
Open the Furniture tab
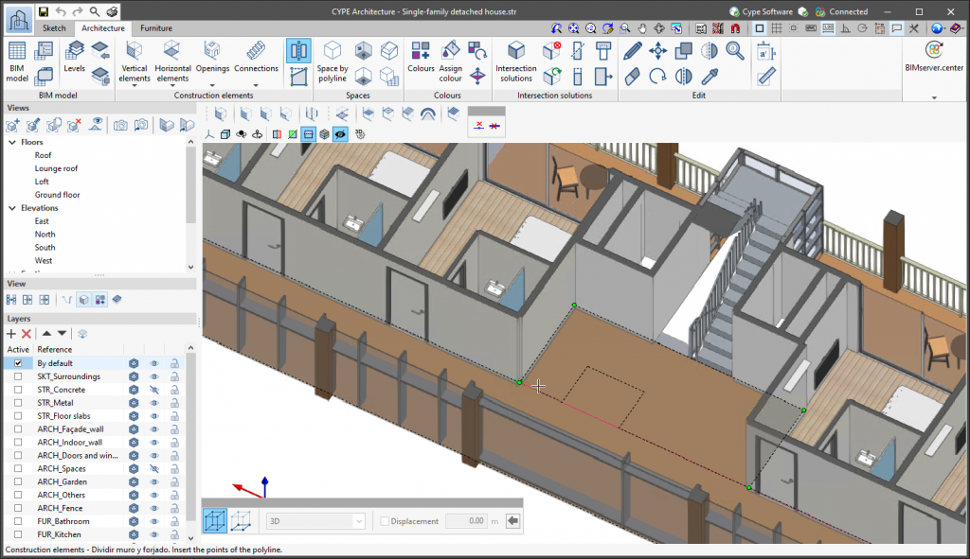click(156, 28)
